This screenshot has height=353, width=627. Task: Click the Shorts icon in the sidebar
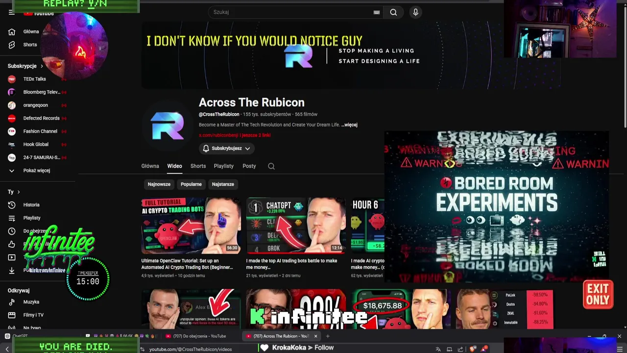click(12, 45)
